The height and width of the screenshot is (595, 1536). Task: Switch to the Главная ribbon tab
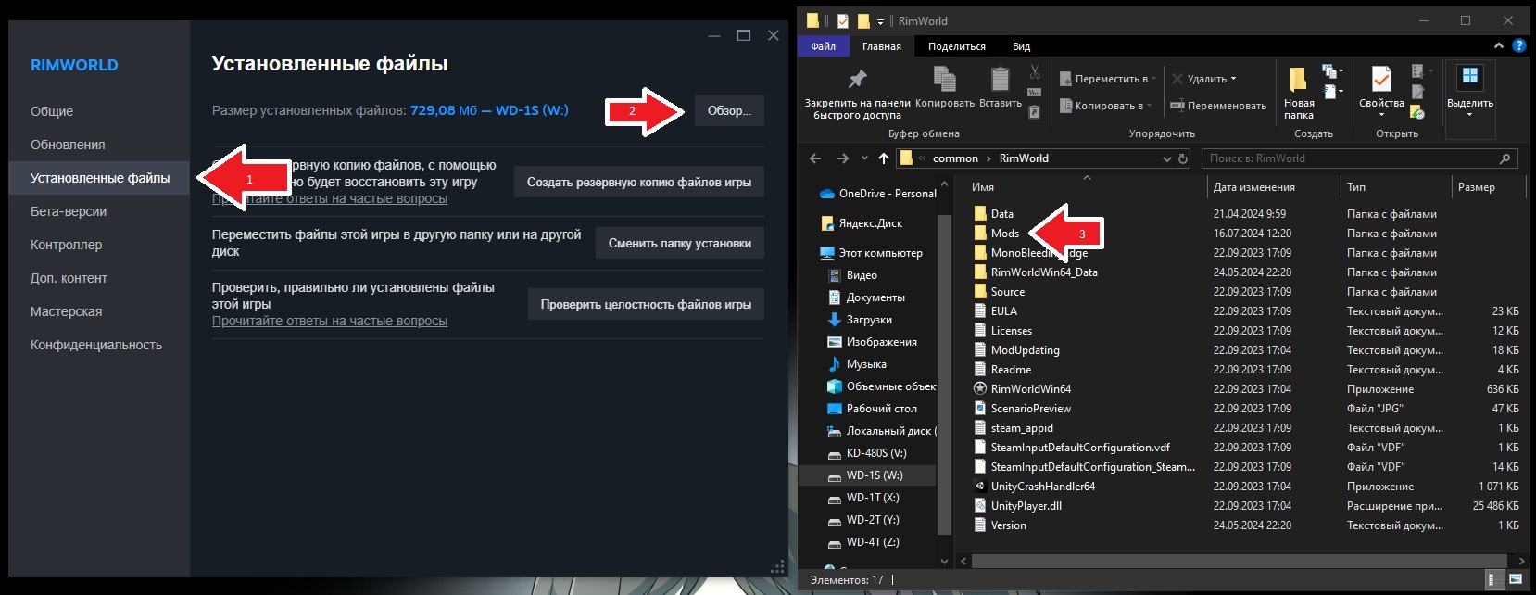point(882,46)
